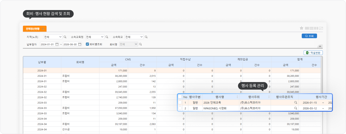Image resolution: width=346 pixels, height=134 pixels.
Task: Click the favorite star icon
Action: (x=301, y=28)
